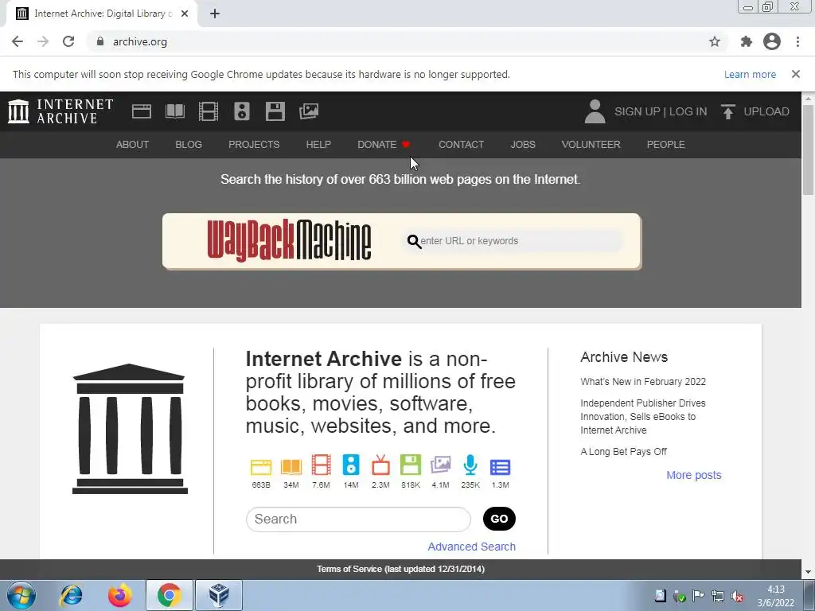
Task: Click the orange books icon labeled 34M
Action: coord(291,466)
